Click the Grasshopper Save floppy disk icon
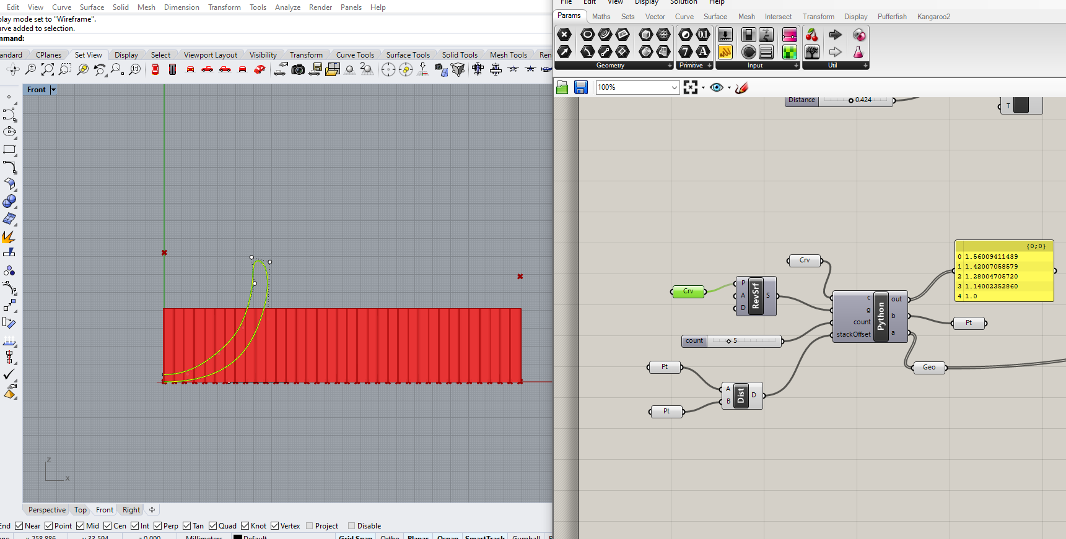1066x539 pixels. 581,87
